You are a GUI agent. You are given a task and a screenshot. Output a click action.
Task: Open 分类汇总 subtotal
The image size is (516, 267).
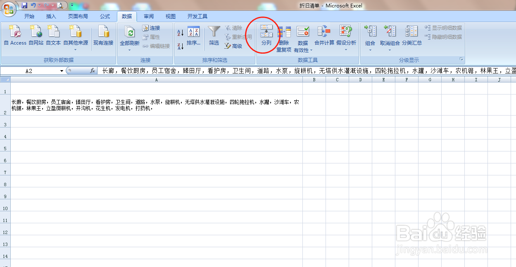pos(412,35)
